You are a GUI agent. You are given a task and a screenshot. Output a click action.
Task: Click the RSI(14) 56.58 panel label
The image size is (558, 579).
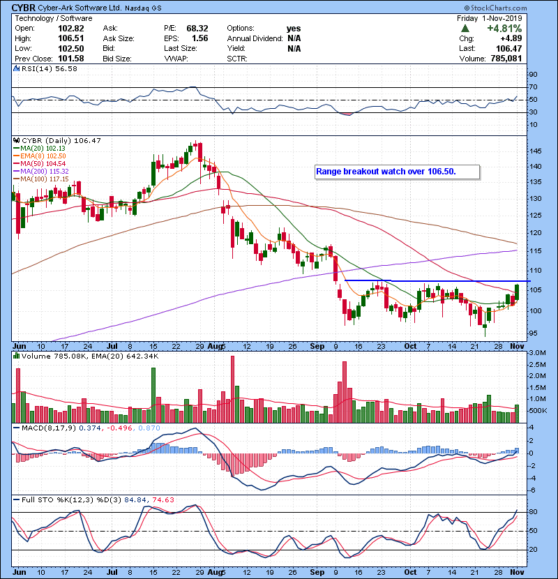[50, 68]
